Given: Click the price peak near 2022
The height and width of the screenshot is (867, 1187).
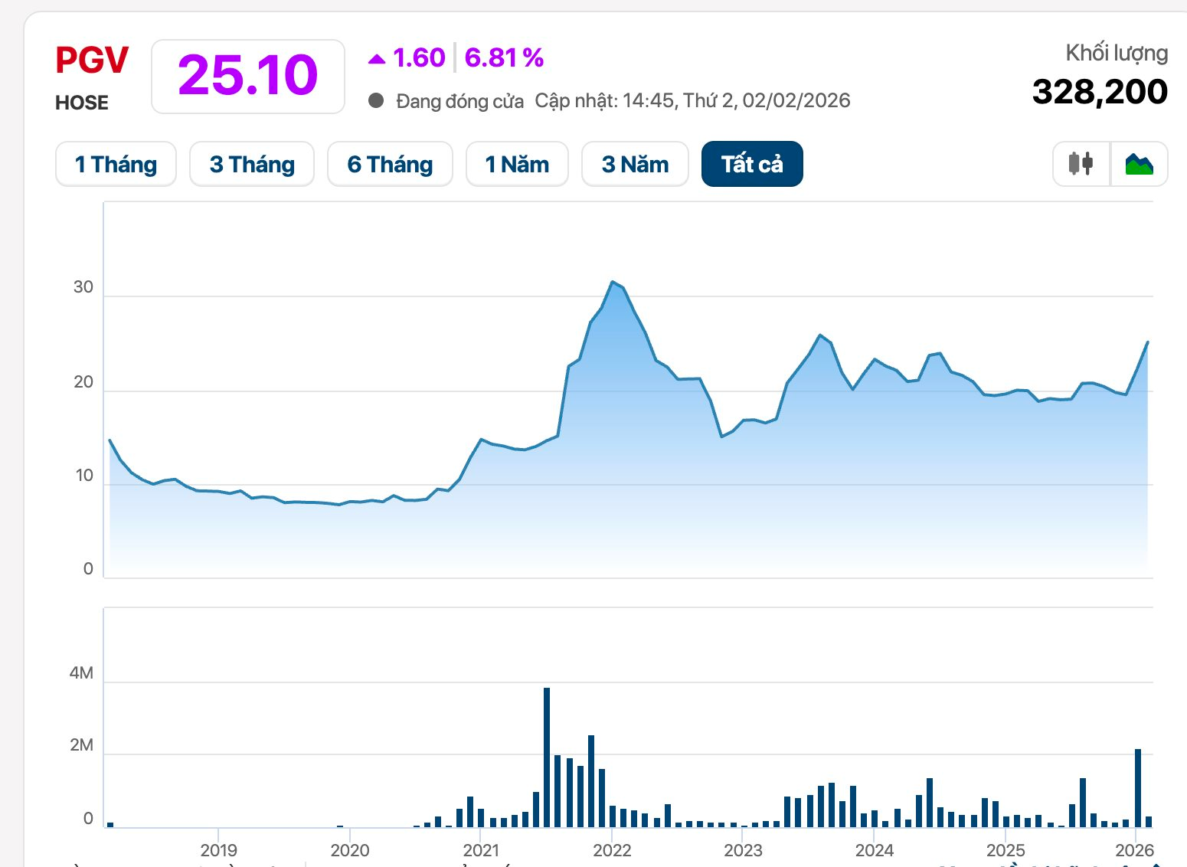Looking at the screenshot, I should tap(613, 282).
